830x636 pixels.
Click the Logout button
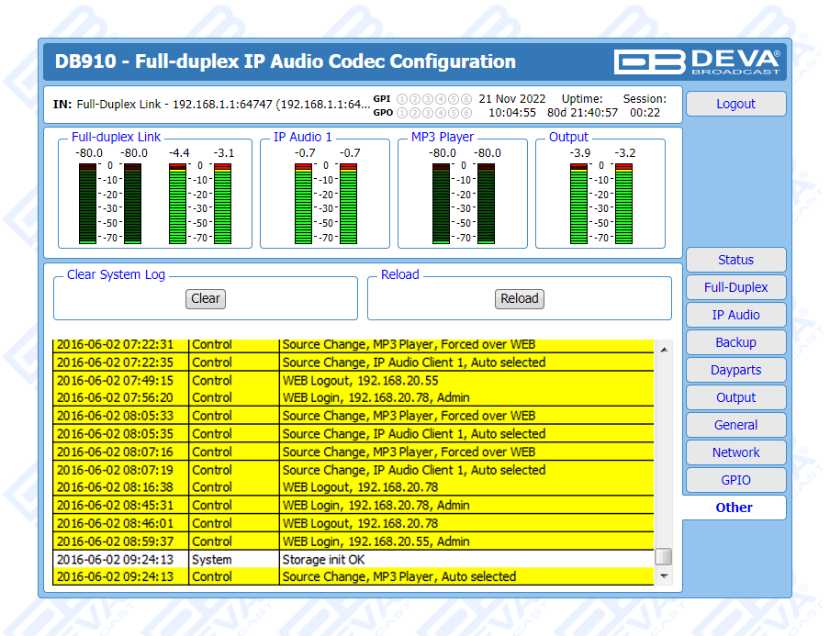point(735,104)
